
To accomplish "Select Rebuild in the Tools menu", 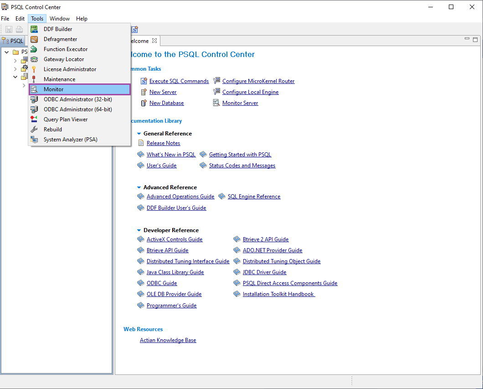I will (x=80, y=130).
